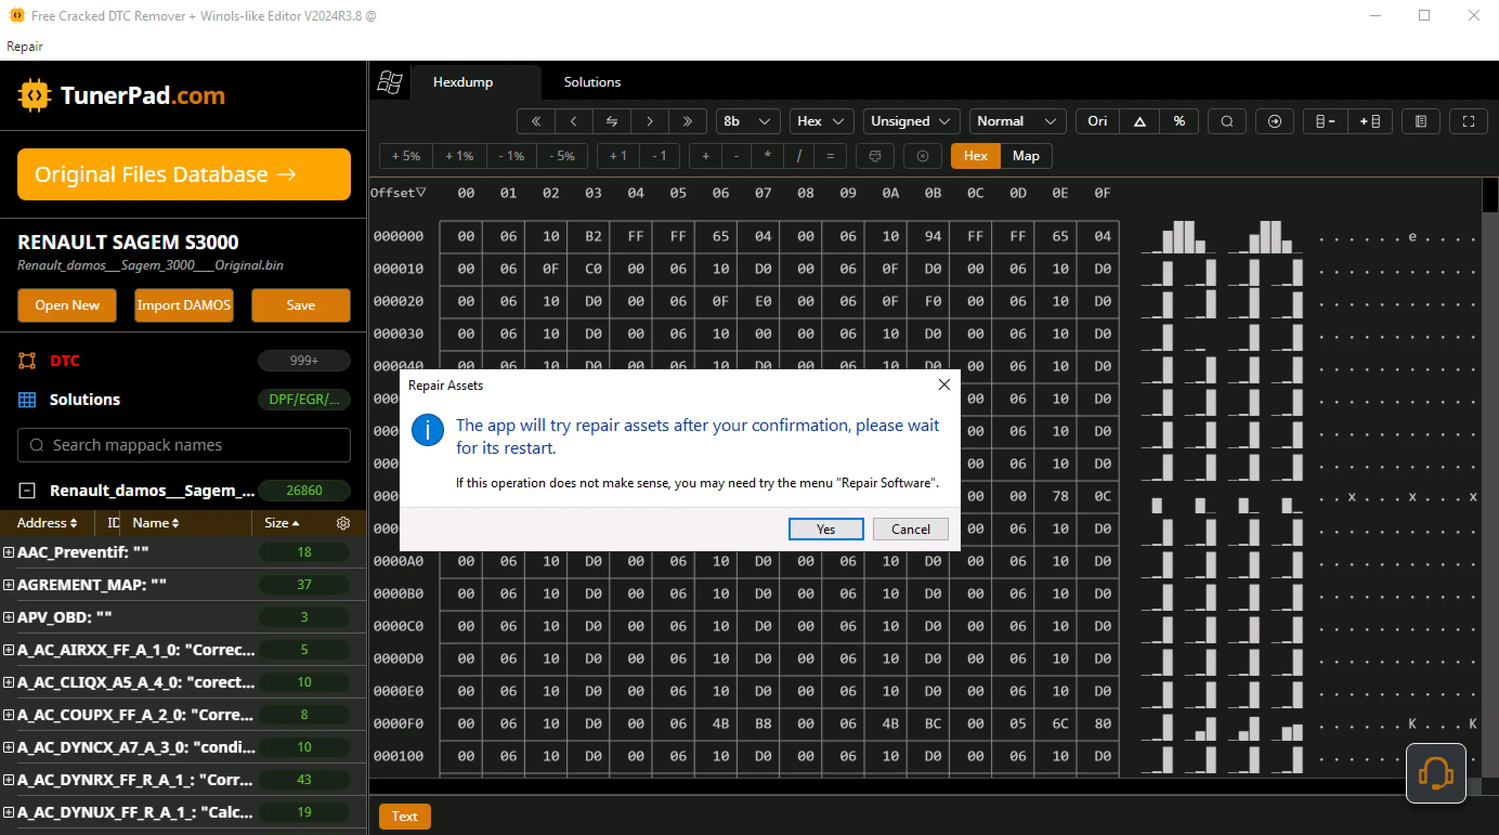Click the Import DAMOS button
Viewport: 1499px width, 835px height.
coord(184,305)
